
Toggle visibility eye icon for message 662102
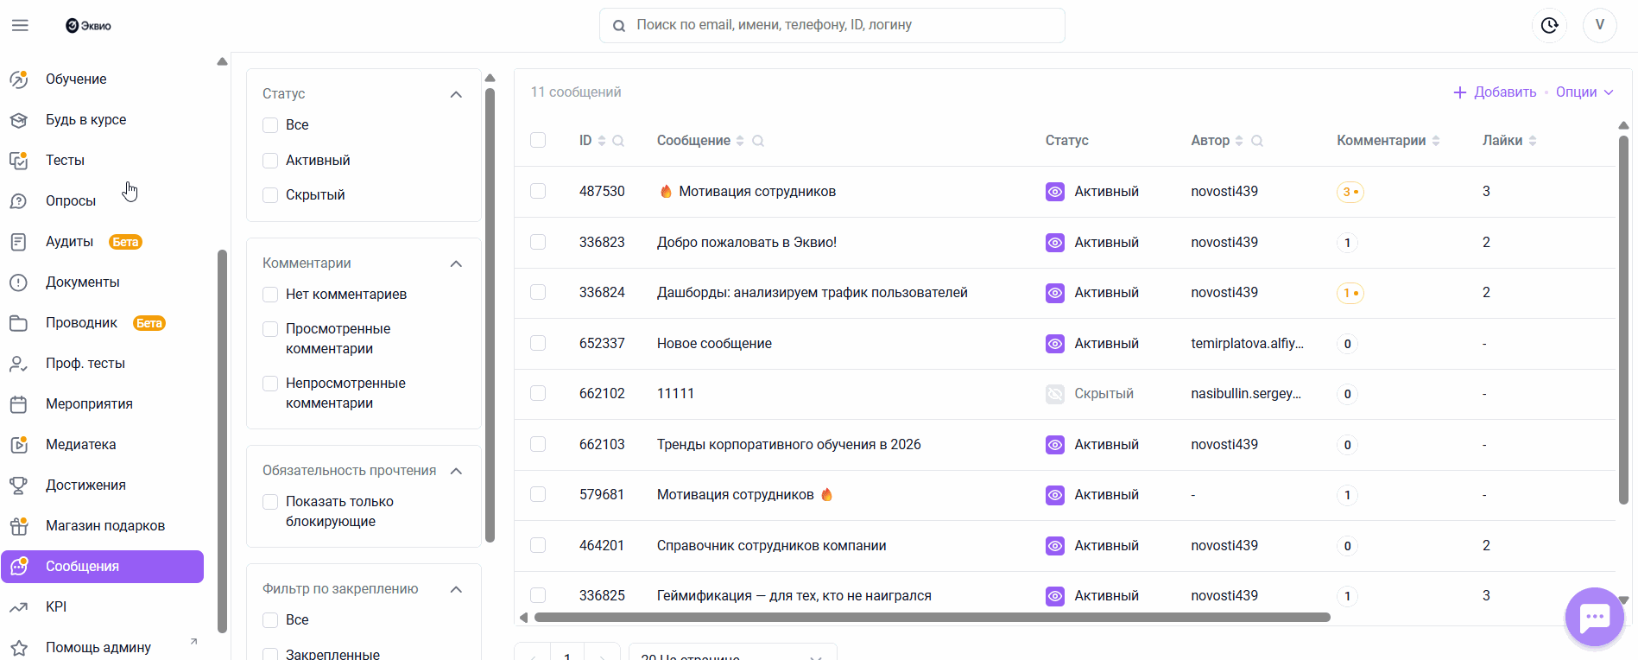[x=1055, y=394]
